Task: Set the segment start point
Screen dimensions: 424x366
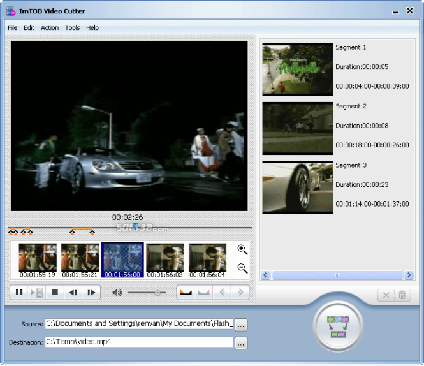Action: [x=186, y=293]
